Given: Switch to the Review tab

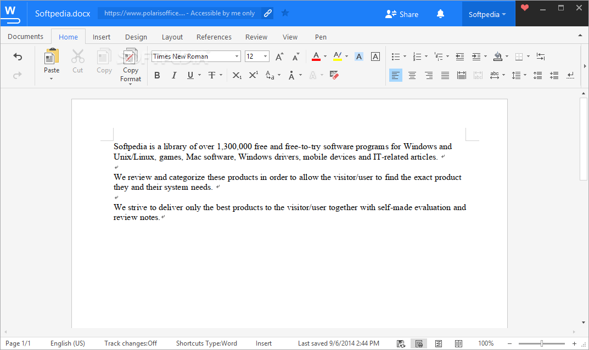Looking at the screenshot, I should [x=256, y=37].
